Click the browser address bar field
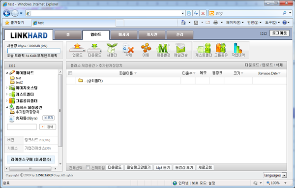Screen dimensions: 295x188 (x=106, y=13)
